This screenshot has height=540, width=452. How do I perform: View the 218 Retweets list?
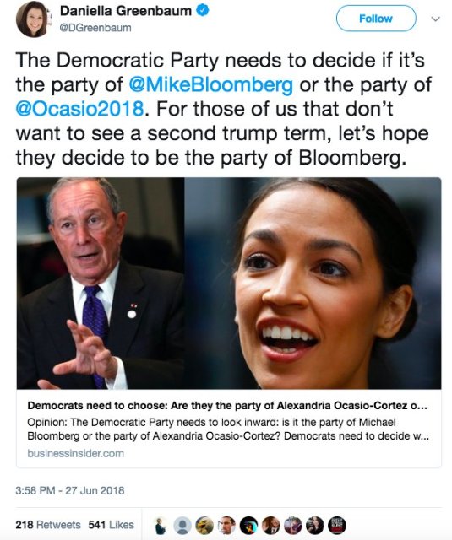pyautogui.click(x=48, y=525)
